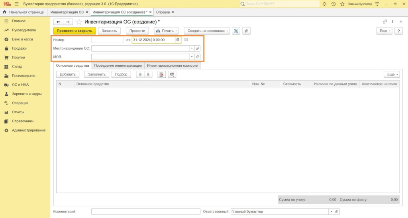
Task: Open the Банк и касса section
Action: point(25,39)
